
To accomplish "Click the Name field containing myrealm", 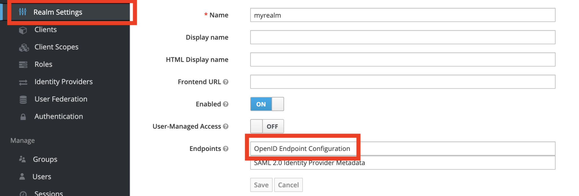I will click(403, 15).
